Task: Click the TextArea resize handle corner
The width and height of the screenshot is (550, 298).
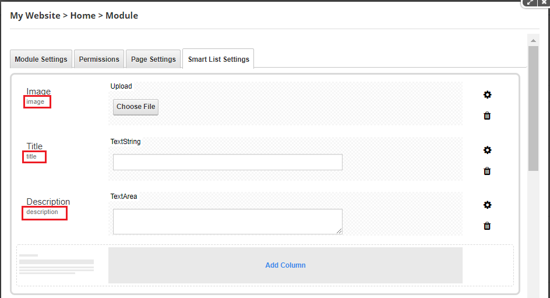Action: coord(339,231)
